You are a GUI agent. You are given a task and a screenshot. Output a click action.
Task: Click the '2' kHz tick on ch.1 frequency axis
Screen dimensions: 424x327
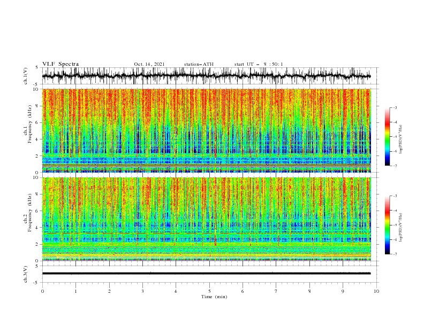[x=37, y=156]
